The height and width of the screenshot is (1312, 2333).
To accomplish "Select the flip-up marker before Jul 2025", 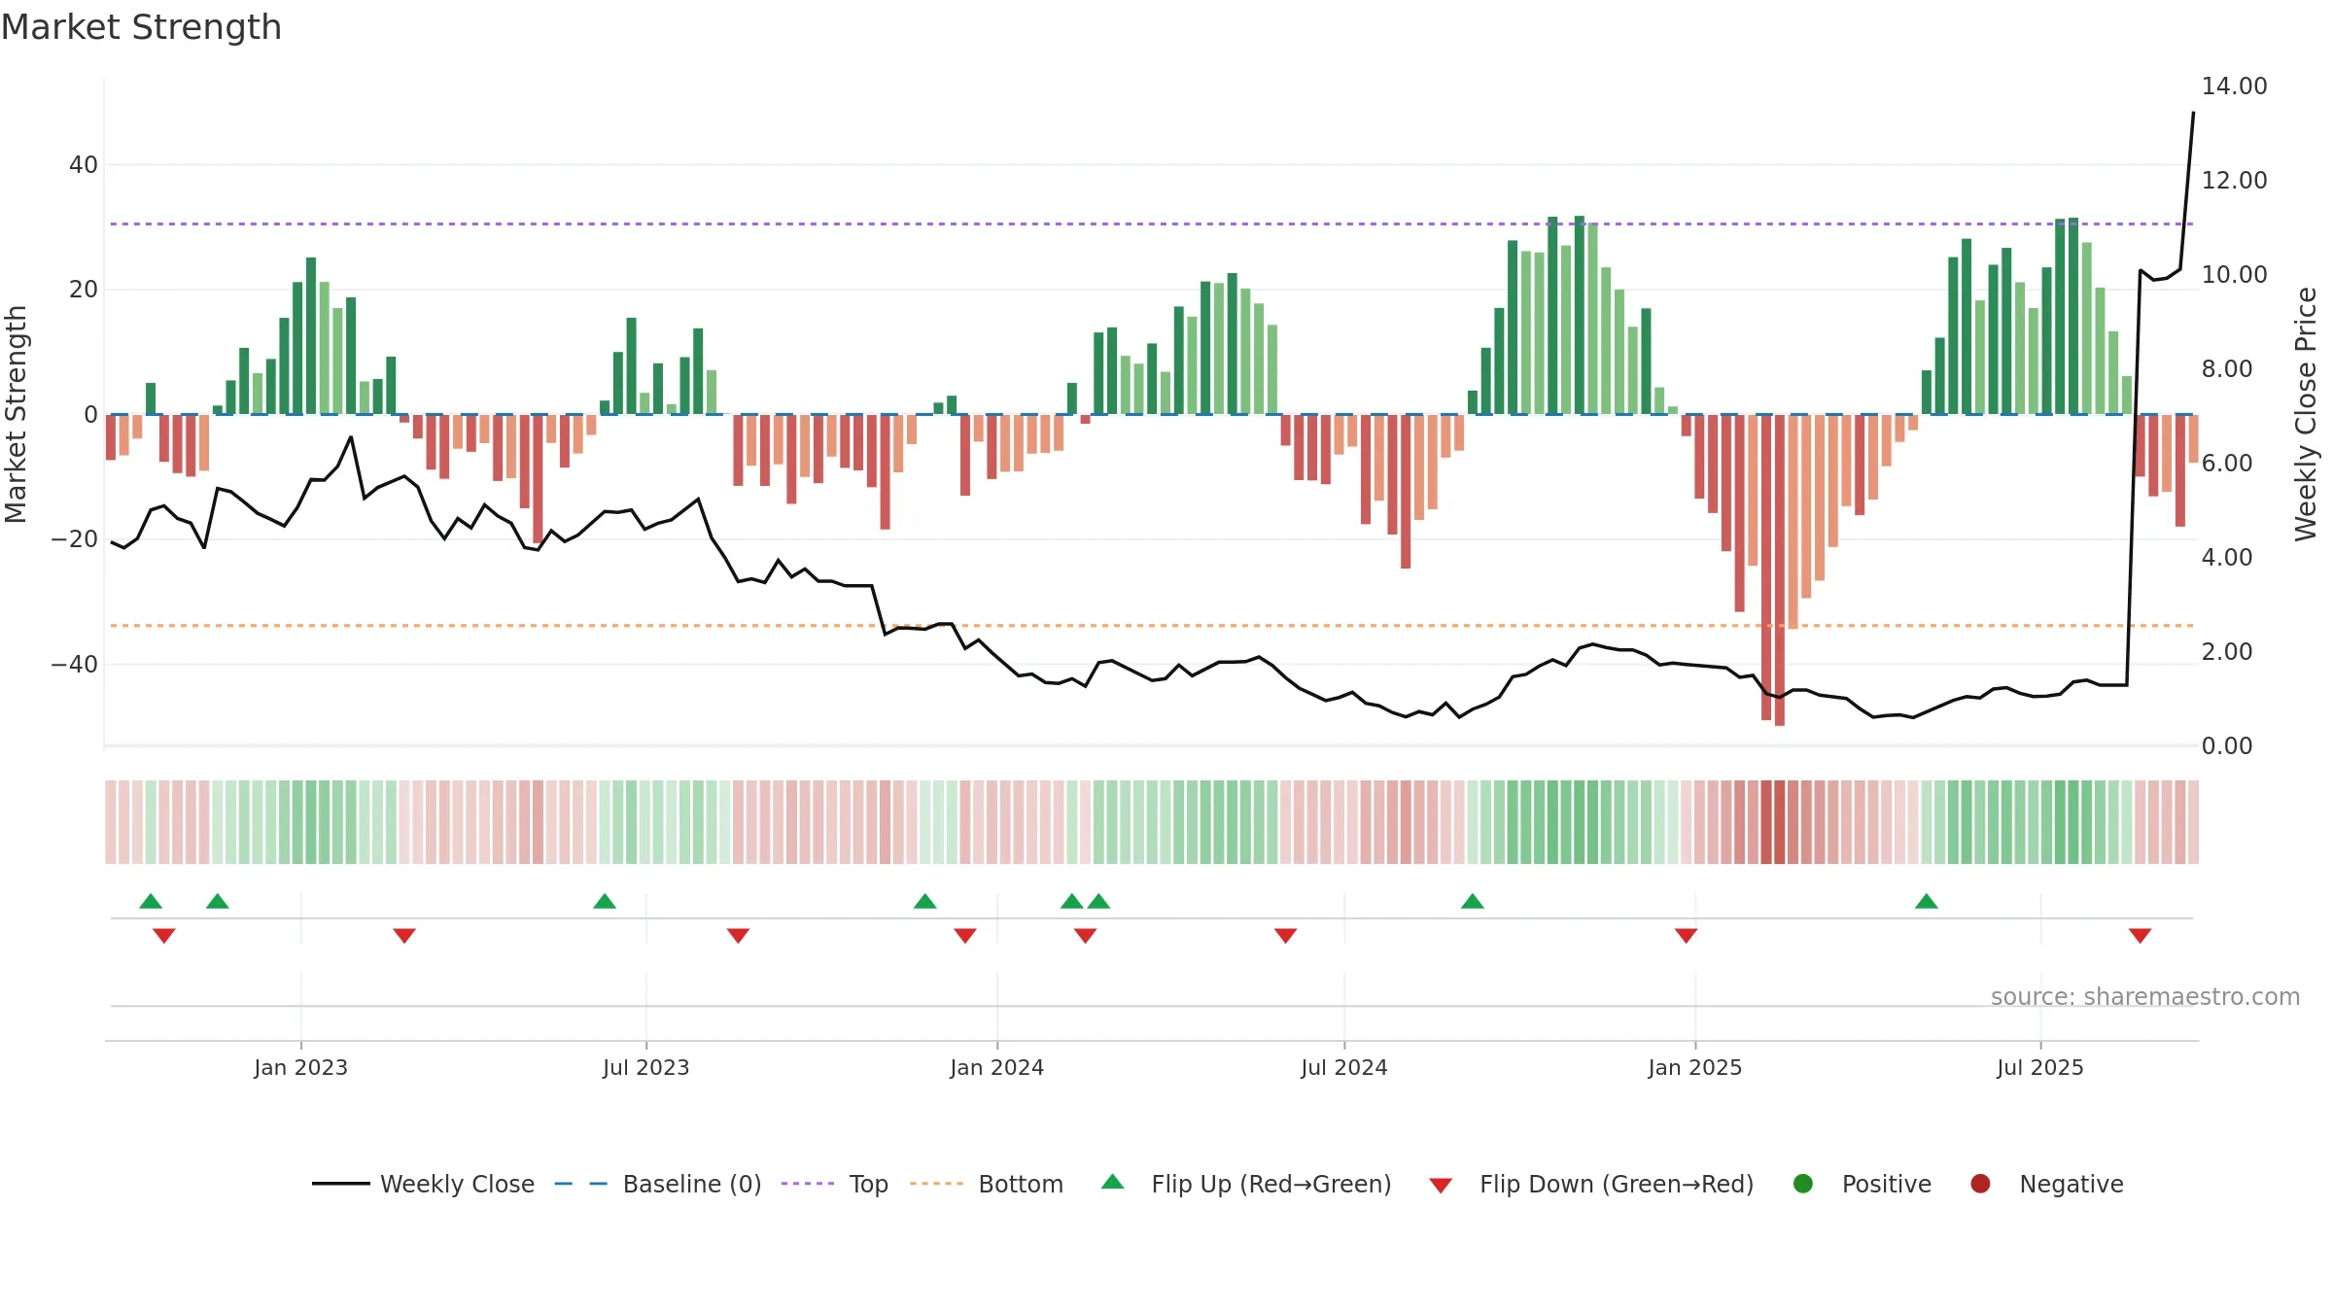I will pos(1927,901).
